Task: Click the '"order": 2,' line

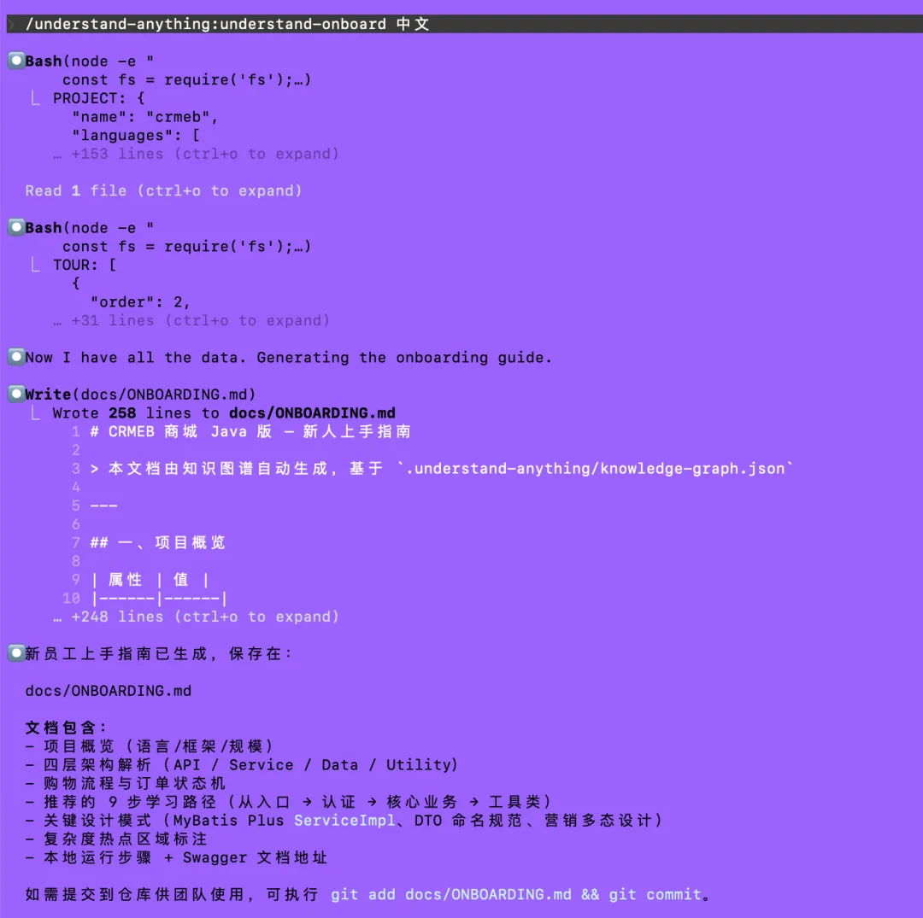Action: 140,302
